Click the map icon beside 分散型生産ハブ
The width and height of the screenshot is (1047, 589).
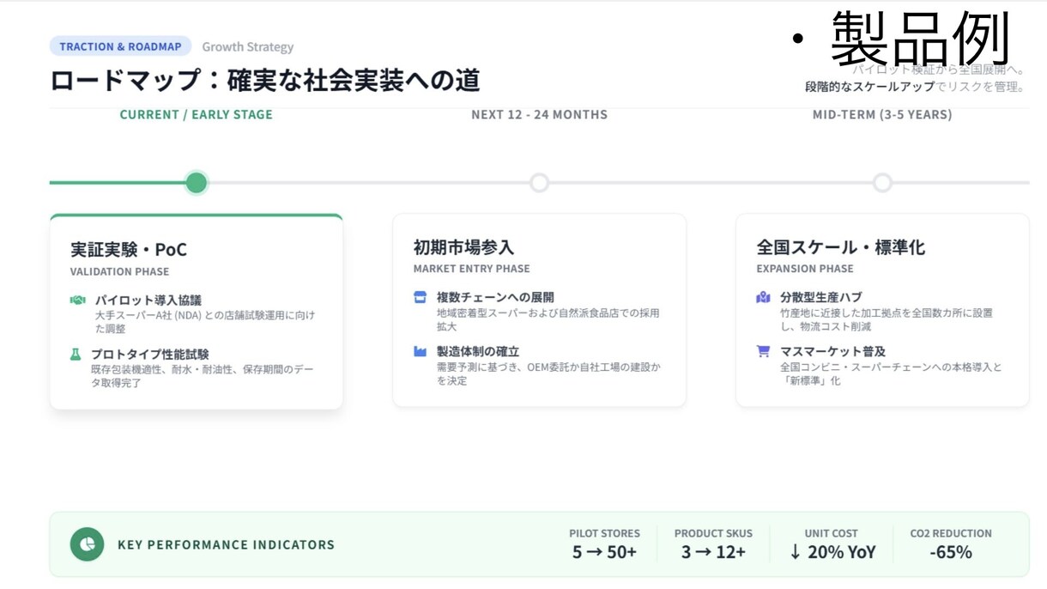click(x=763, y=297)
